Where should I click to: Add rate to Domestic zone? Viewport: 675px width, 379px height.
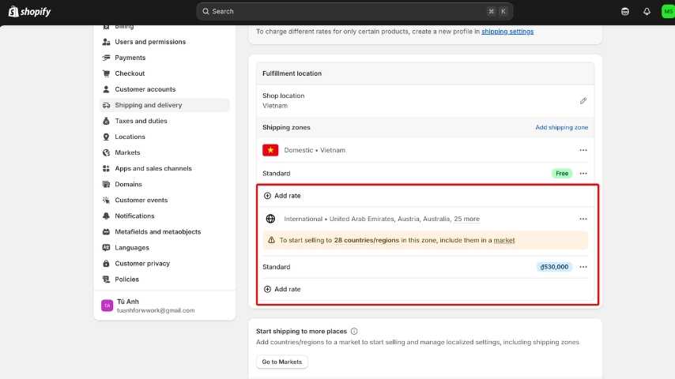[282, 196]
